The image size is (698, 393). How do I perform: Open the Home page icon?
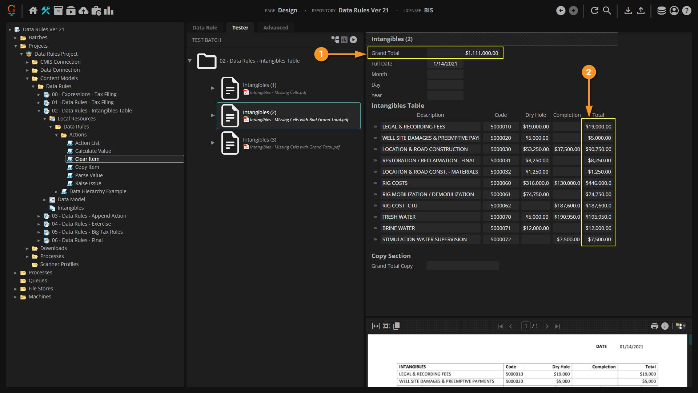(x=33, y=11)
